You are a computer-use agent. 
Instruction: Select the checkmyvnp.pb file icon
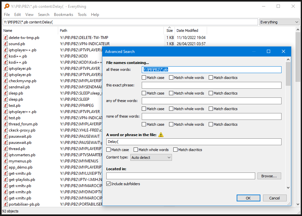pos(6,81)
